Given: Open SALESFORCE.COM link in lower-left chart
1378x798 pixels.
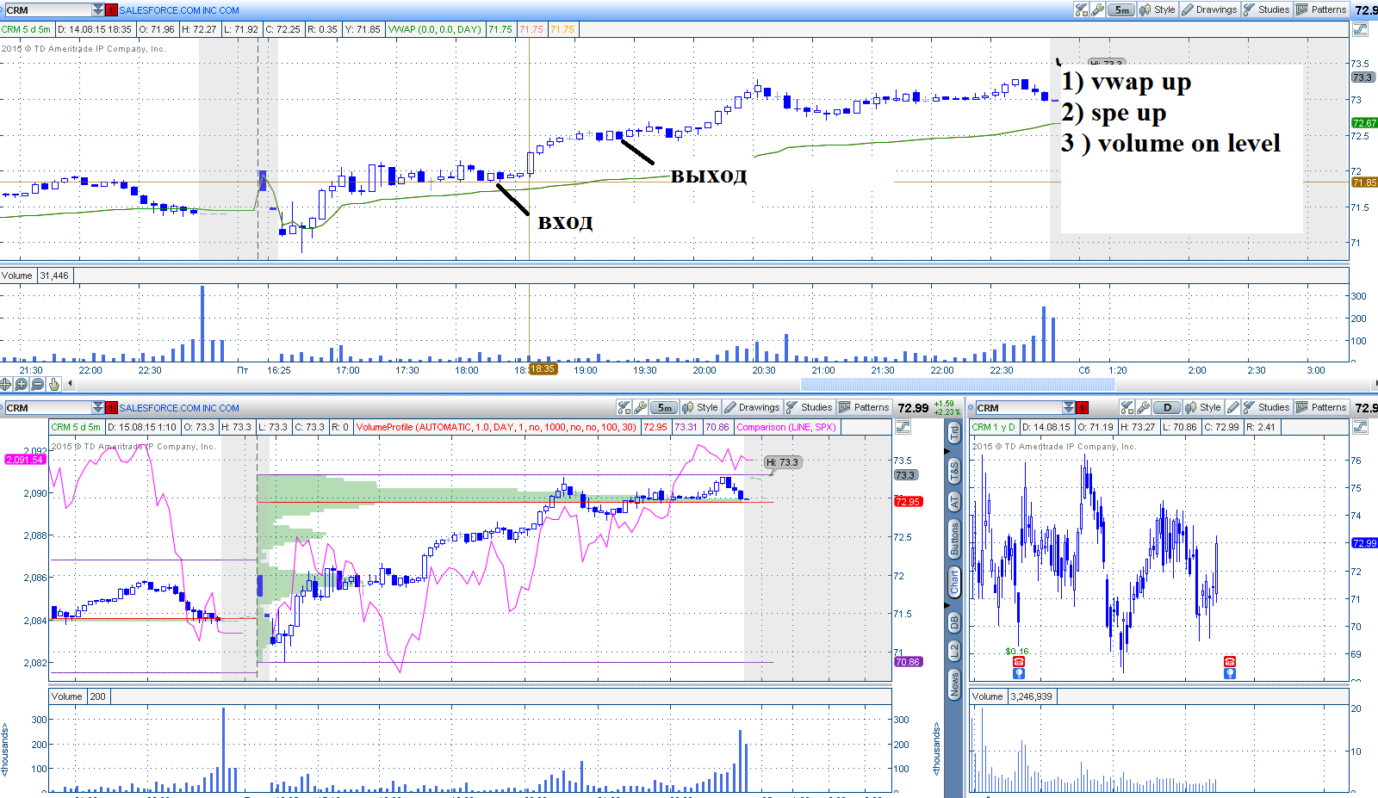Looking at the screenshot, I should (x=179, y=408).
